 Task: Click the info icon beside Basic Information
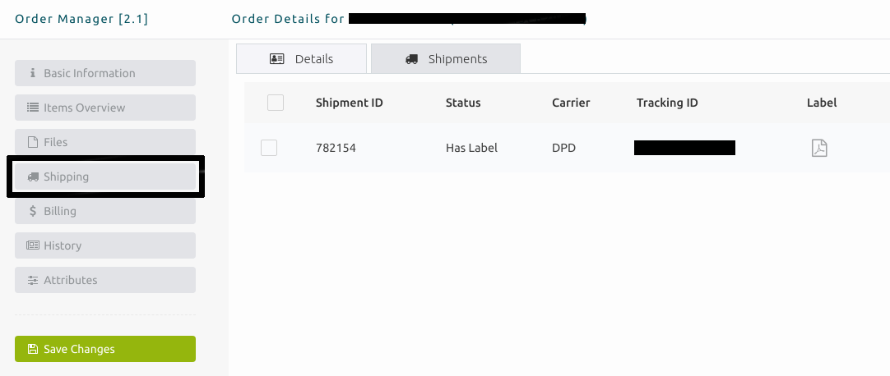pyautogui.click(x=32, y=73)
